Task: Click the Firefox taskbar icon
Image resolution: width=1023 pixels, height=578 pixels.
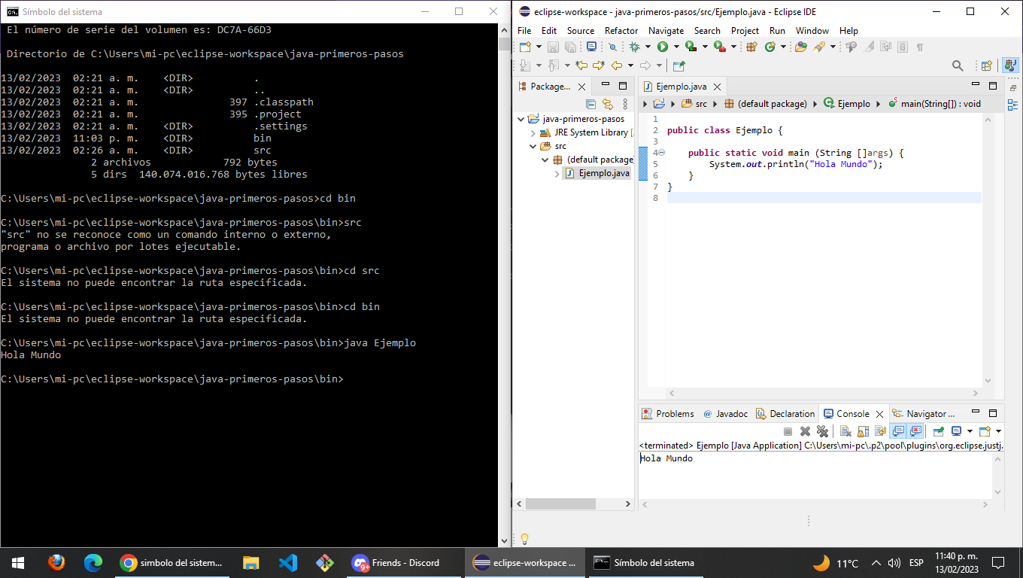Action: coord(56,563)
